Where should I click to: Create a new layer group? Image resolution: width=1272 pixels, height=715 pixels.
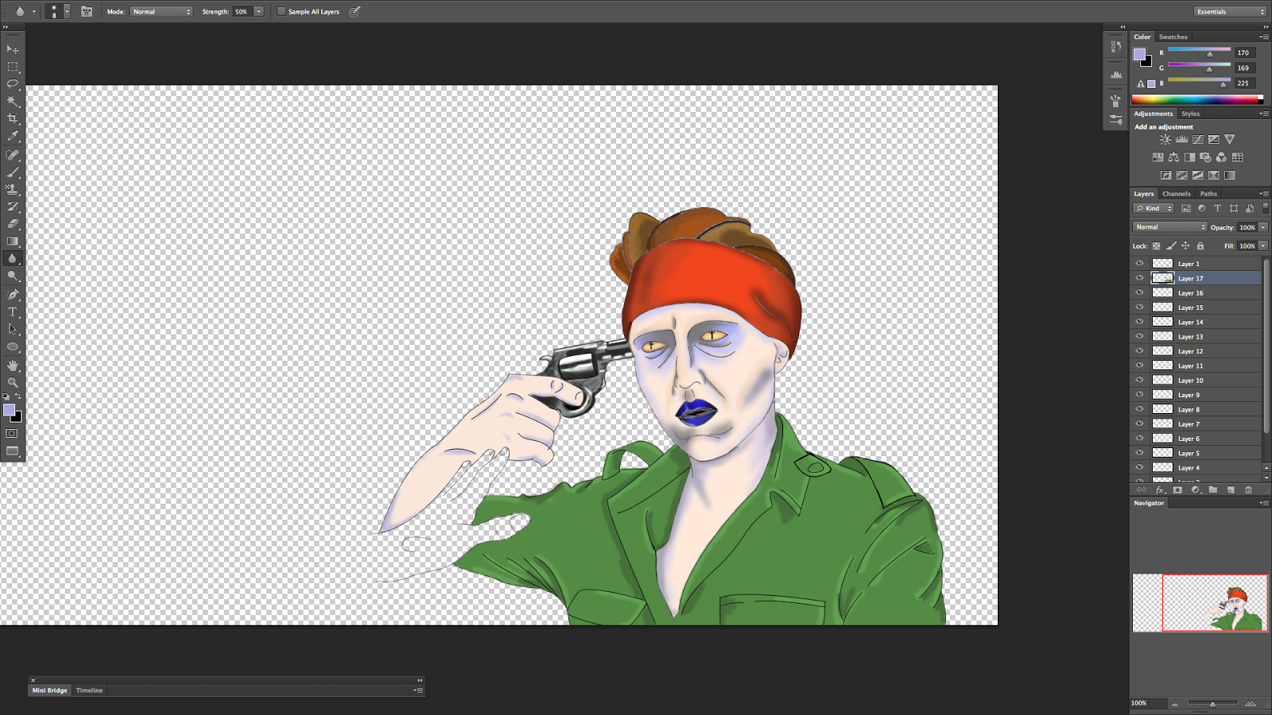click(x=1213, y=490)
